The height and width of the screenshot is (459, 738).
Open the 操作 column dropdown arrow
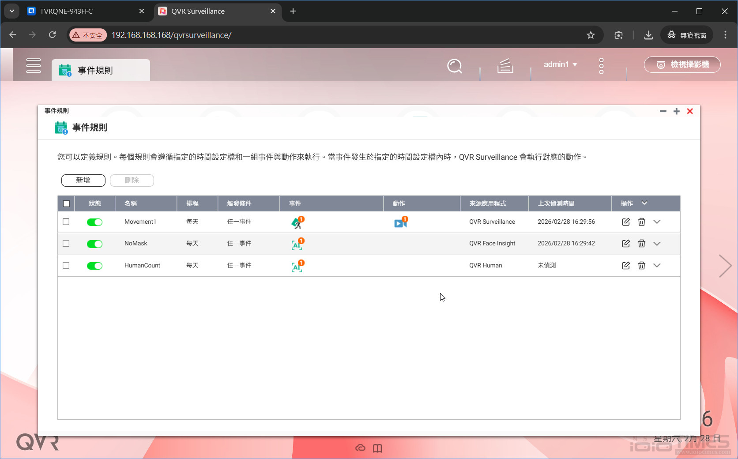click(x=644, y=203)
